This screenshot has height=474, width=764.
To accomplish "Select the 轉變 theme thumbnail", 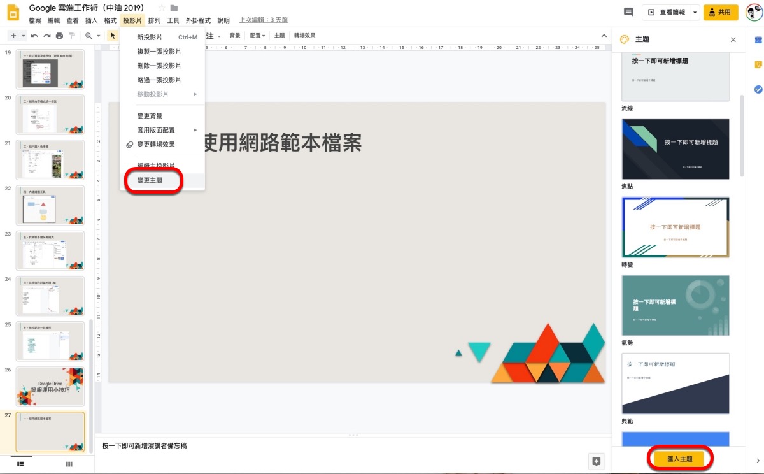I will pos(676,227).
